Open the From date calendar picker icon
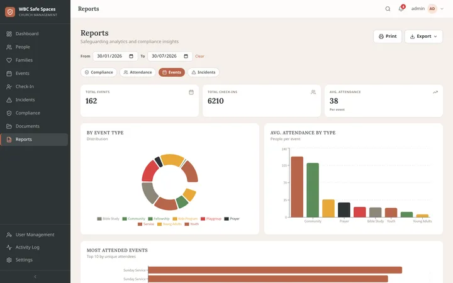 (x=131, y=57)
